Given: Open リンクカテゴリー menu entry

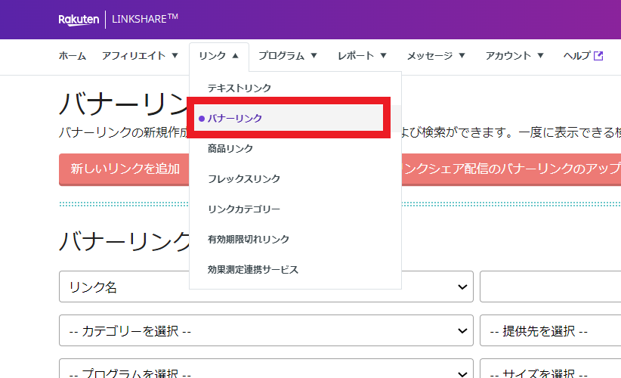Looking at the screenshot, I should tap(244, 209).
